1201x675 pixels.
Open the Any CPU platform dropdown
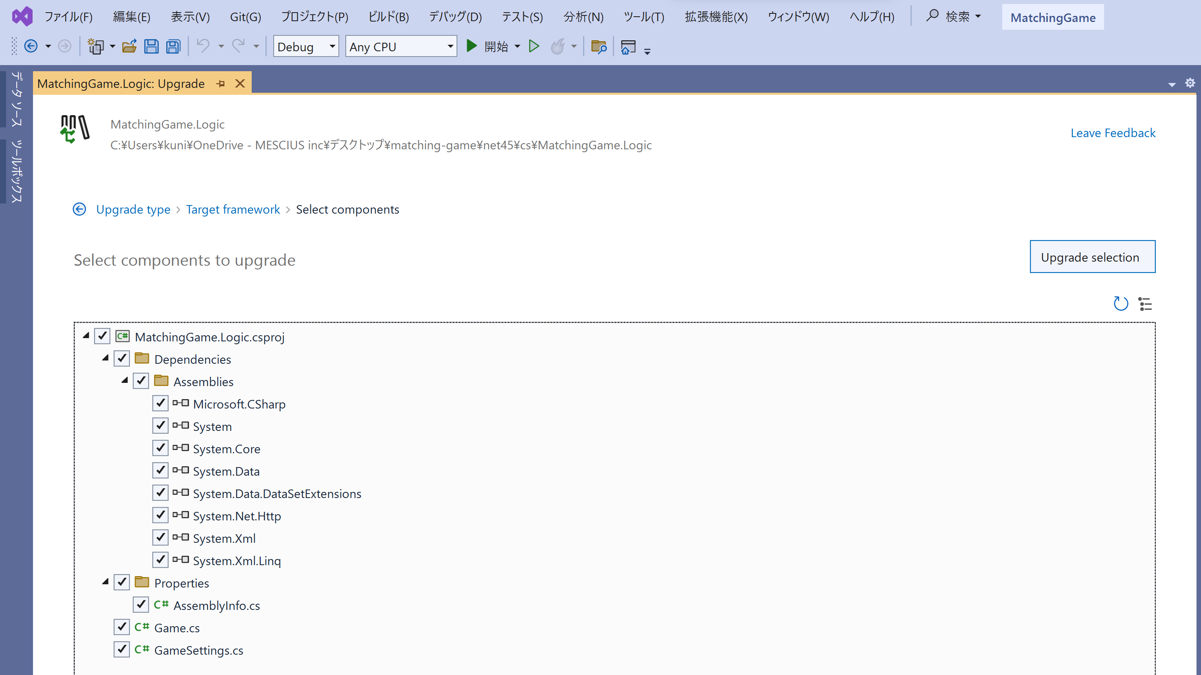tap(401, 46)
